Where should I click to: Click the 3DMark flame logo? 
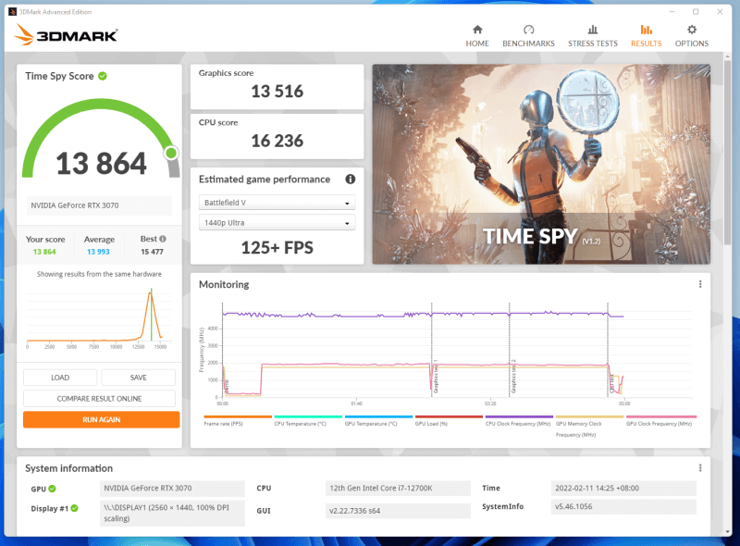[24, 33]
